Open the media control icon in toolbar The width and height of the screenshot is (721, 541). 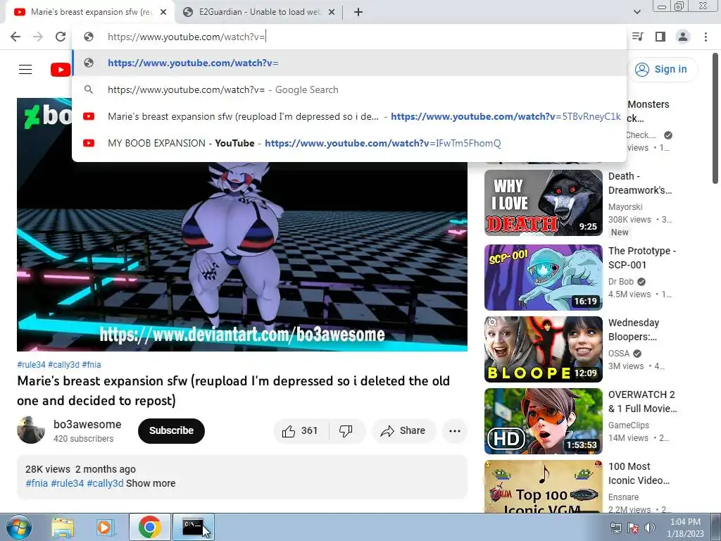coord(638,37)
